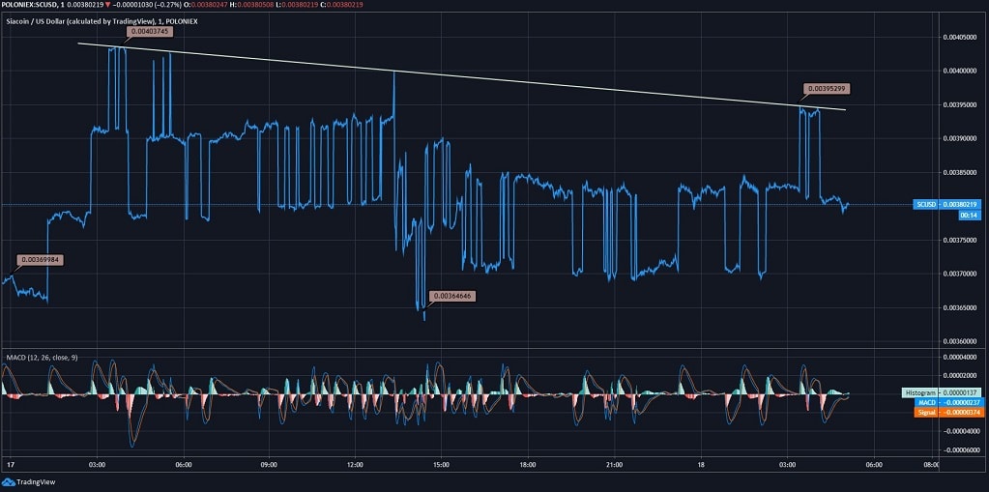Open the TradingView text link
This screenshot has width=989, height=492.
[x=36, y=481]
